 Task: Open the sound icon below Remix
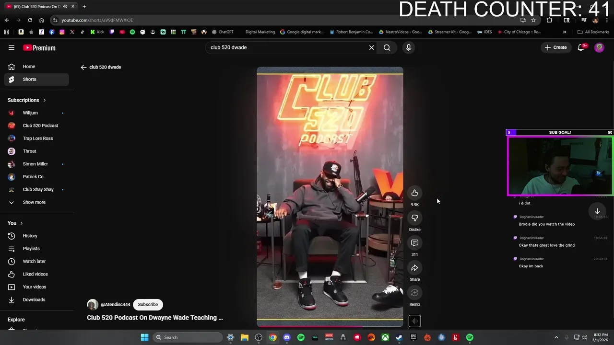415,321
